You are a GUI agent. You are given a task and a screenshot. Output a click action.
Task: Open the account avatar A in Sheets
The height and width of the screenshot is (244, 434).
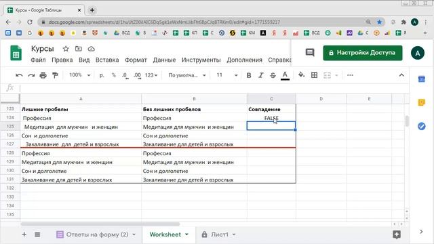coord(418,53)
